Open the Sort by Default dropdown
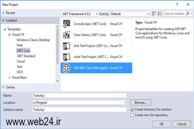The height and width of the screenshot is (129, 194). [x=130, y=14]
